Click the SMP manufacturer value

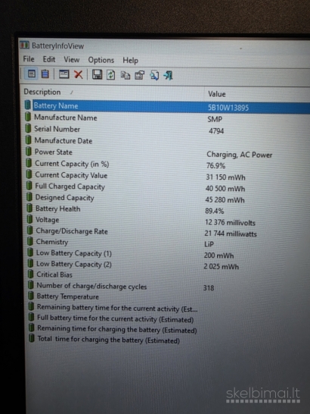coord(215,119)
